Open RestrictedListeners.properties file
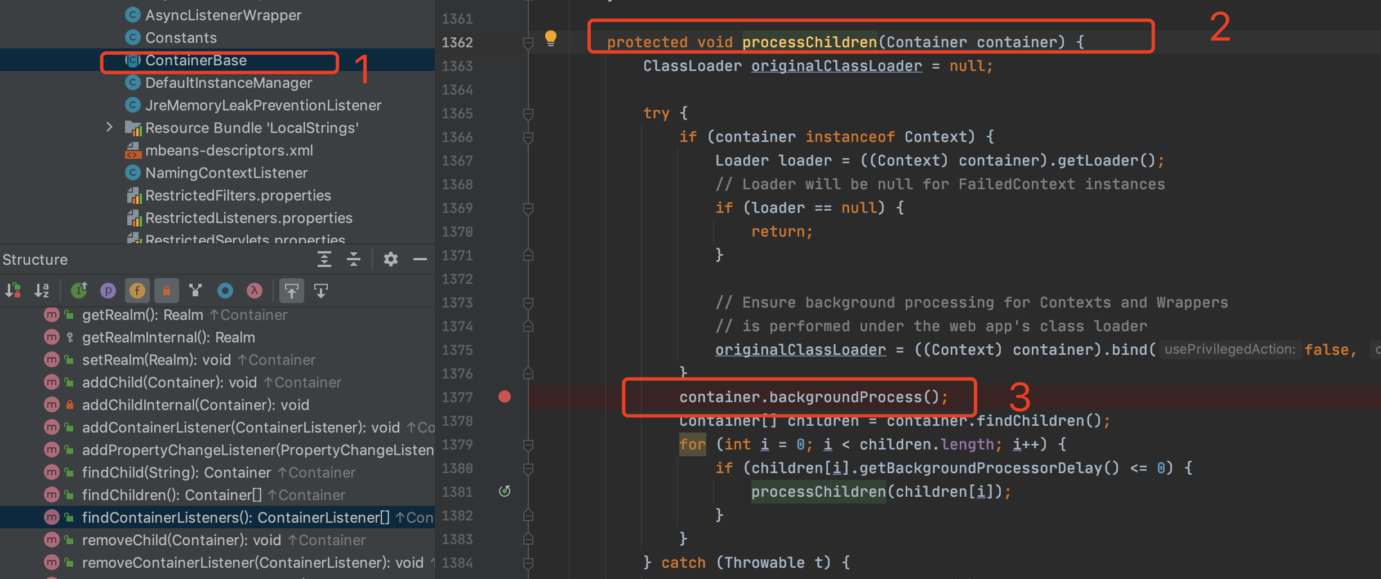The width and height of the screenshot is (1381, 579). point(217,218)
